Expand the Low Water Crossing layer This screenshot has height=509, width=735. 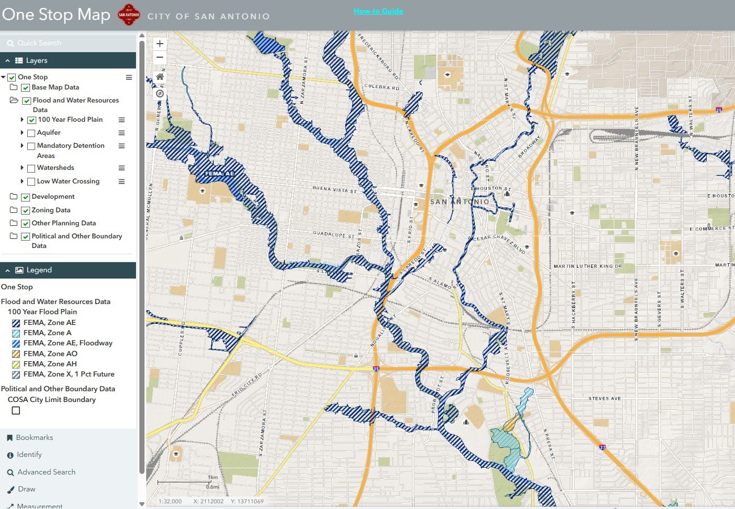tap(22, 181)
